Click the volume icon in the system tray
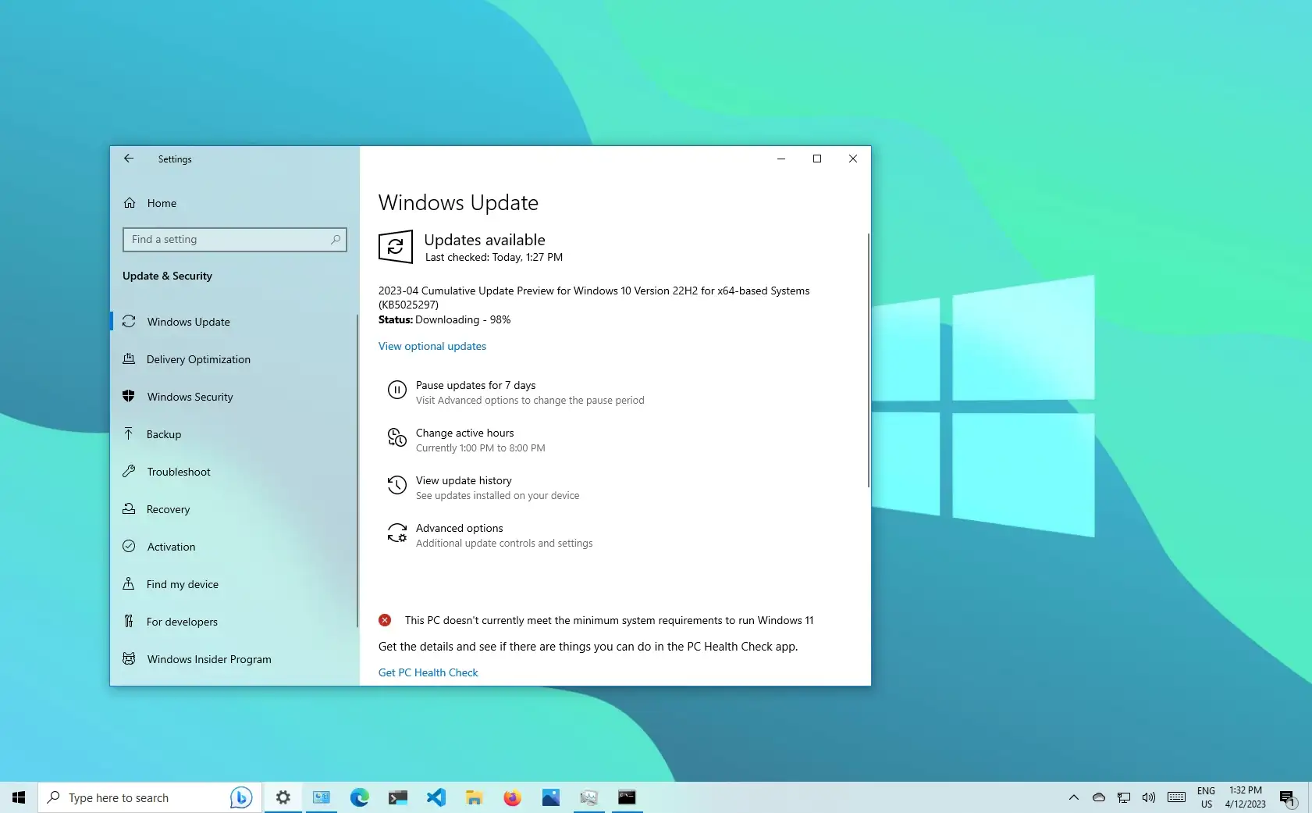 click(x=1148, y=797)
